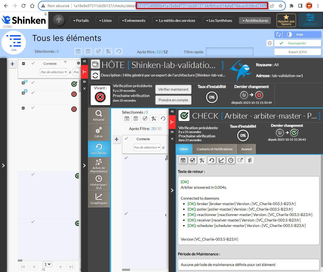The width and height of the screenshot is (323, 272).
Task: Show Historique / SLA panel
Action: (99, 182)
